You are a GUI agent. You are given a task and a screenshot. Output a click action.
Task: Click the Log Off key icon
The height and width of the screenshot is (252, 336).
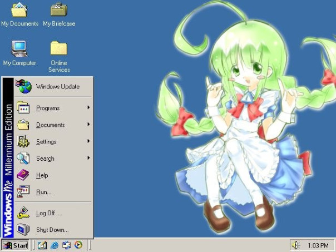coord(23,213)
